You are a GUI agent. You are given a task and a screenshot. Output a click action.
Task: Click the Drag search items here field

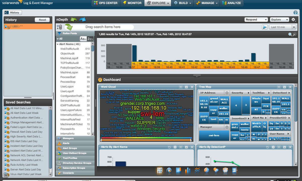tap(99, 27)
